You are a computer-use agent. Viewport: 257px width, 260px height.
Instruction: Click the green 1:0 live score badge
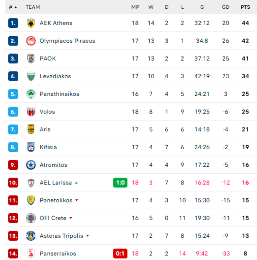click(x=120, y=183)
